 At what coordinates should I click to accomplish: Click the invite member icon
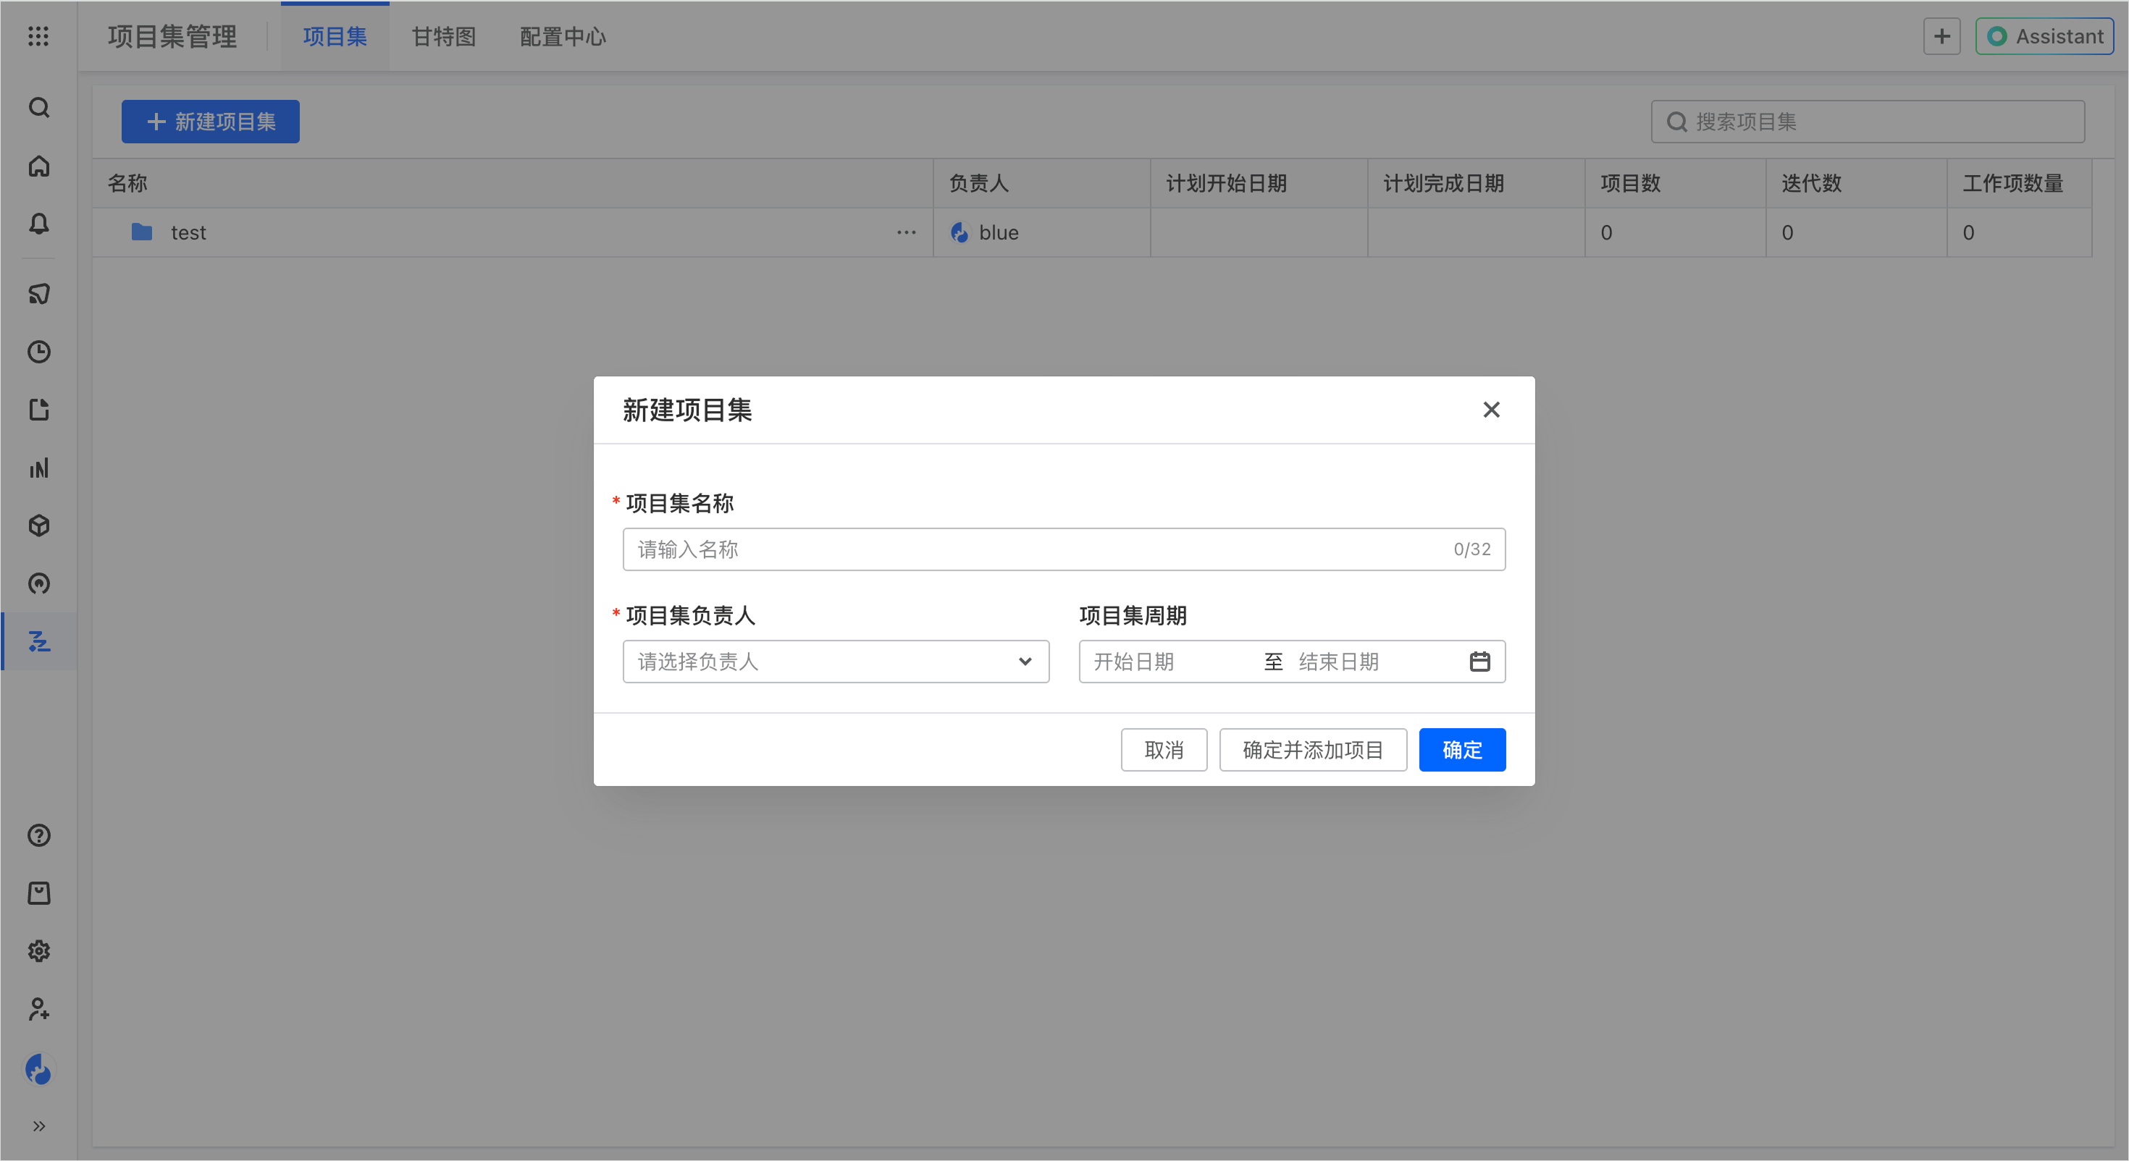39,1009
